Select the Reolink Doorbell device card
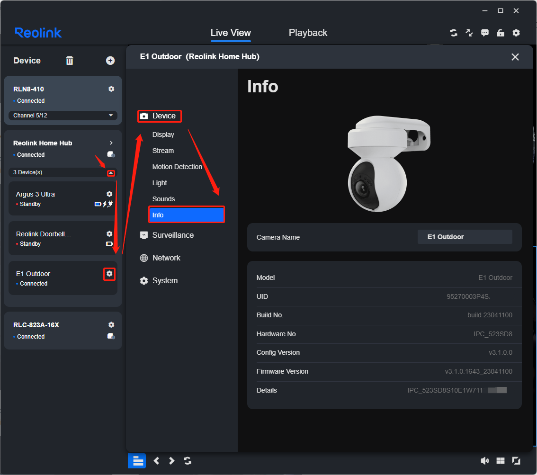 (x=63, y=238)
